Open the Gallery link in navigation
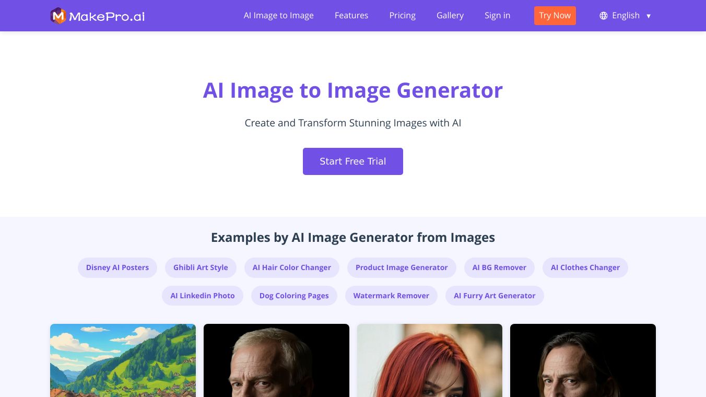Screen dimensions: 706x397 (x=450, y=16)
